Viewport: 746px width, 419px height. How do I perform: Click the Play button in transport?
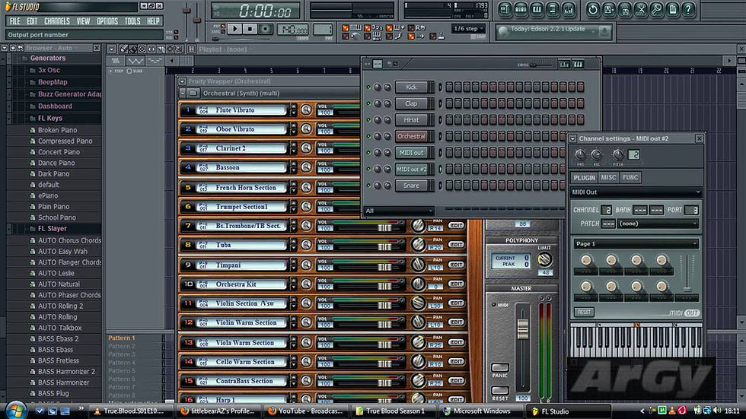tap(234, 29)
